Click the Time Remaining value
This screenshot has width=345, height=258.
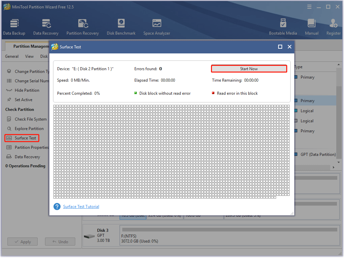pyautogui.click(x=252, y=80)
